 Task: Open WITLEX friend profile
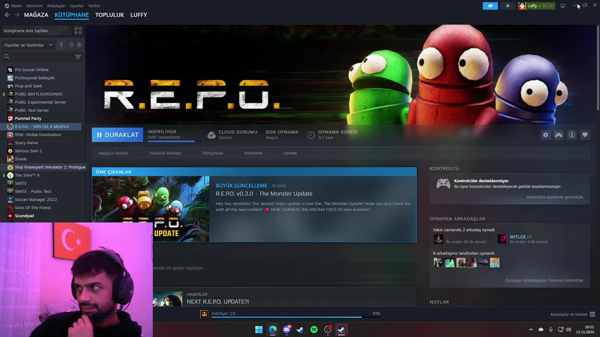[517, 237]
